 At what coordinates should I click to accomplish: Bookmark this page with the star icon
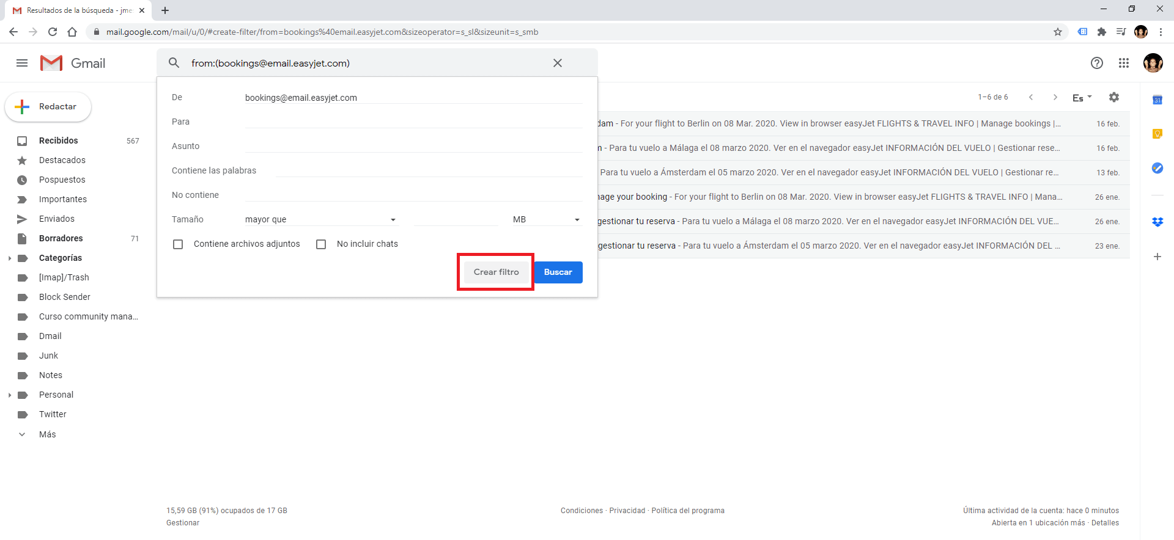click(x=1058, y=32)
